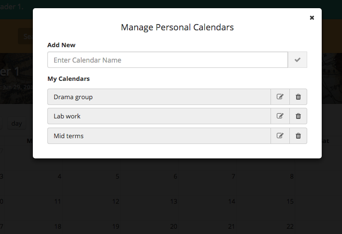Pick date 4 in the calendar grid

[x=59, y=176]
